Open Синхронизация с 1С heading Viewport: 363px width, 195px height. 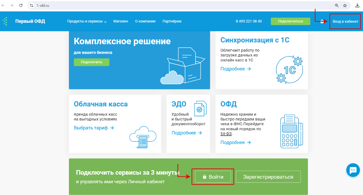pyautogui.click(x=255, y=40)
